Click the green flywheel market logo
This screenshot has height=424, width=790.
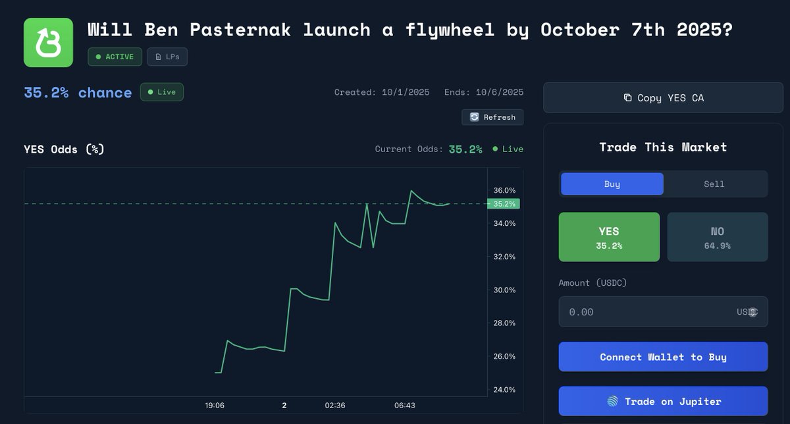coord(48,43)
